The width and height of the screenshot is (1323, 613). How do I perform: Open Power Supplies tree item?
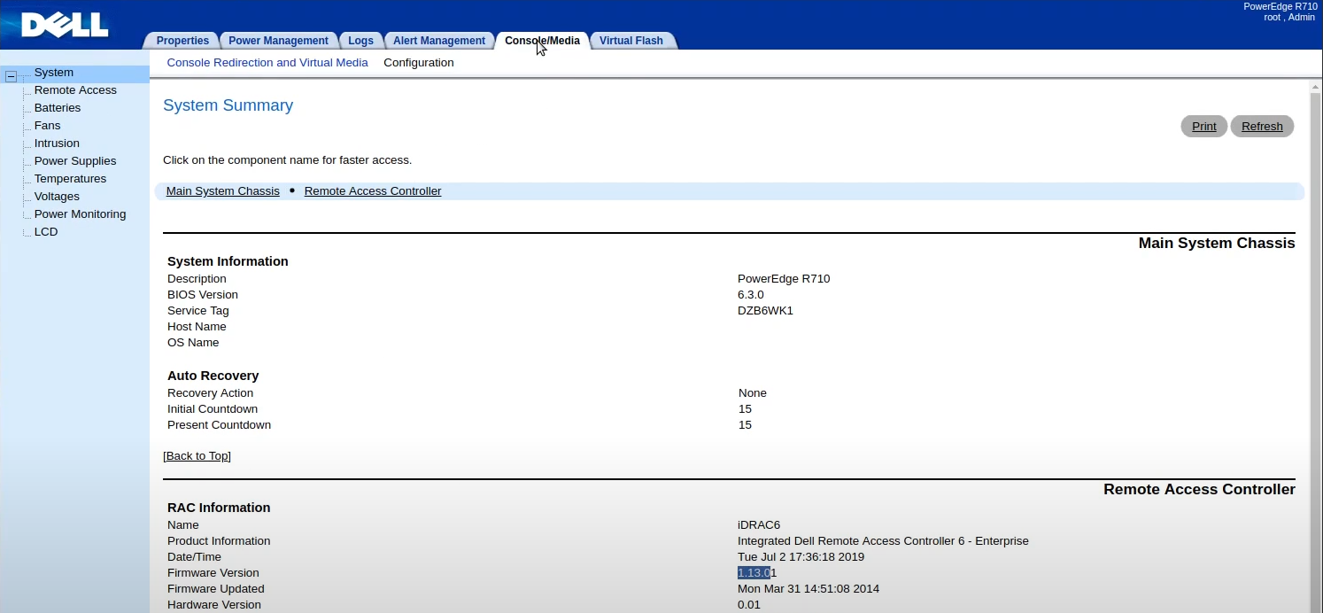point(75,161)
